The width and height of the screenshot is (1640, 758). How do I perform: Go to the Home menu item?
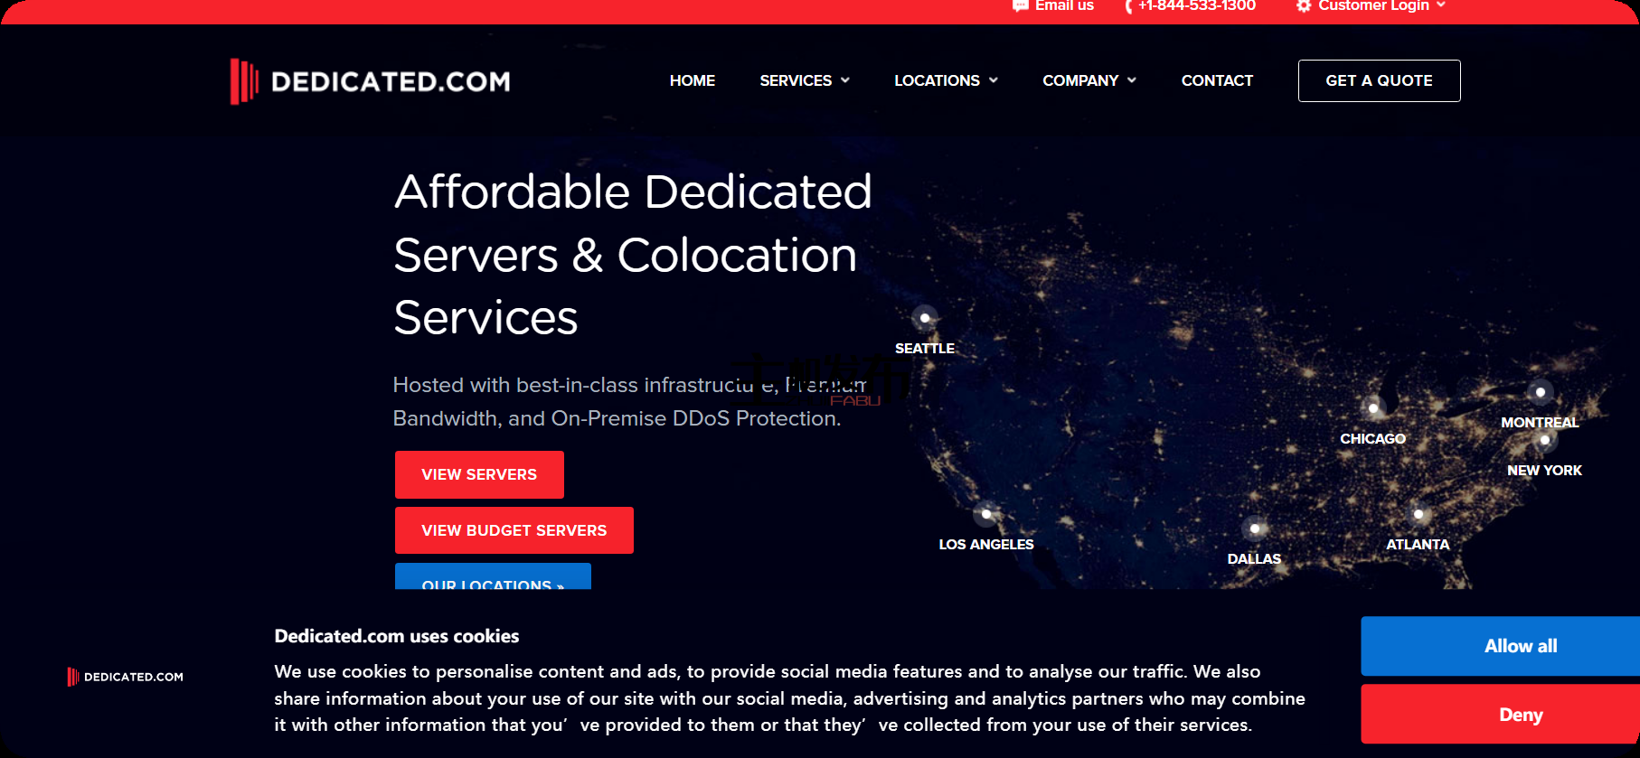tap(693, 80)
